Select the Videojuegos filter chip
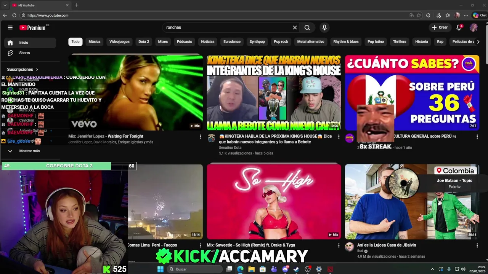Screen dimensions: 488x274 pos(119,41)
